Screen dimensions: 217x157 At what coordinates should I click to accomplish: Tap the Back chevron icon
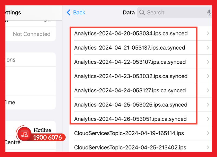point(68,12)
